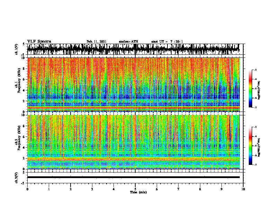Click the "3" minute tick label
The width and height of the screenshot is (274, 212).
pyautogui.click(x=92, y=189)
